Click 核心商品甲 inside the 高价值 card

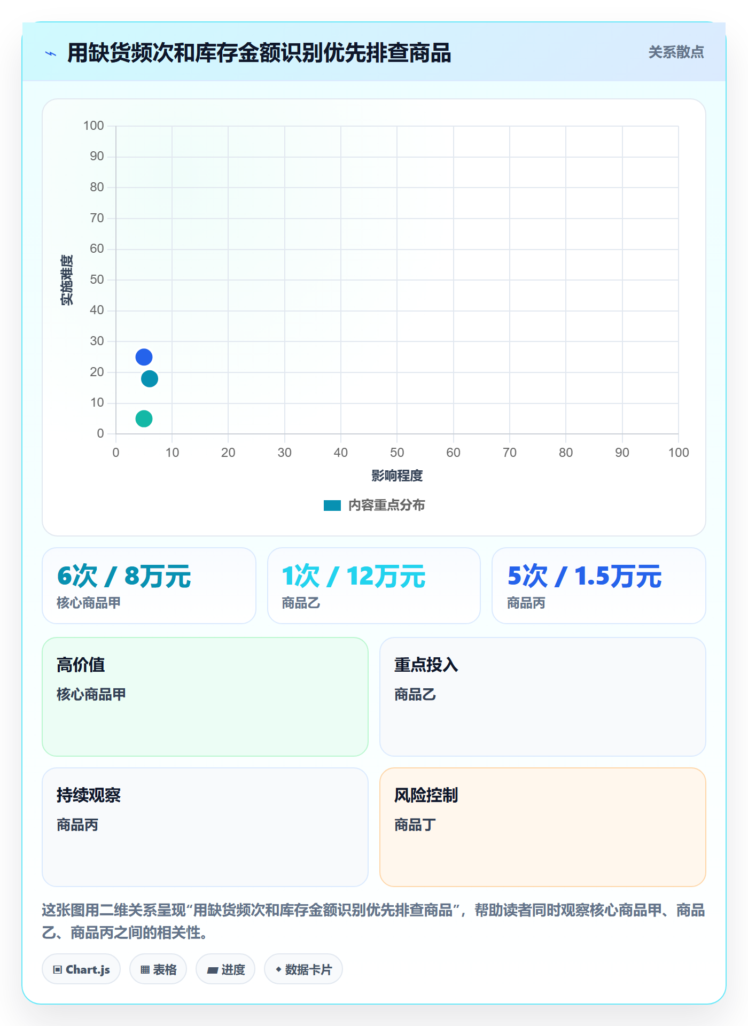(x=91, y=695)
